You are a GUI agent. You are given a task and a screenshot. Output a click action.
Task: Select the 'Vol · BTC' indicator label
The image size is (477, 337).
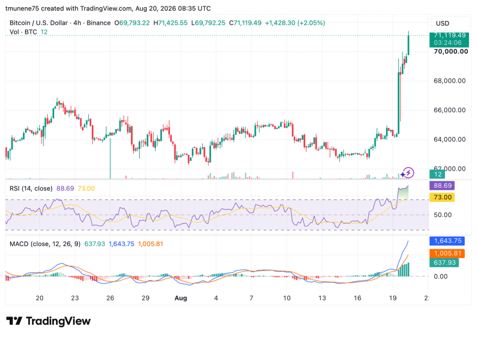click(23, 32)
